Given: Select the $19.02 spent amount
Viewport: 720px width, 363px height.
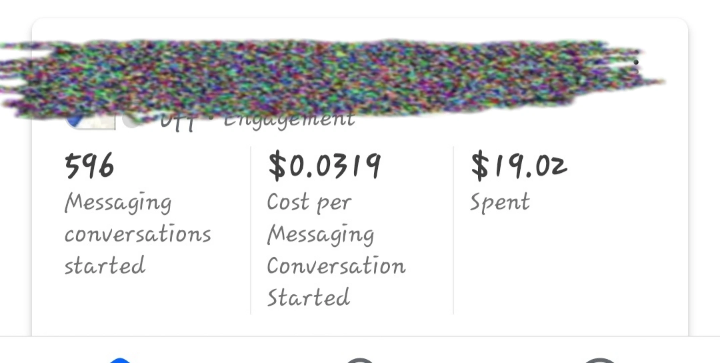Looking at the screenshot, I should pyautogui.click(x=519, y=166).
